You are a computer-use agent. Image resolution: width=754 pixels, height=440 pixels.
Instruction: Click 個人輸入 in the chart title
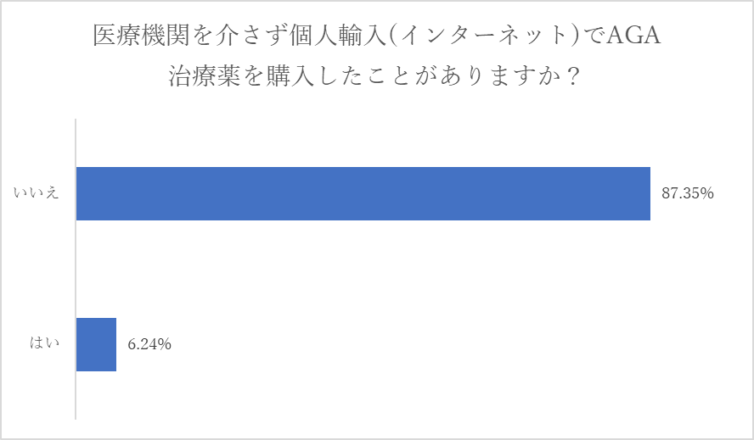338,35
